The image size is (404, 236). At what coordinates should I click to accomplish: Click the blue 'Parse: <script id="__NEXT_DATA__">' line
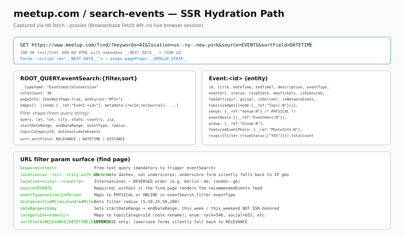coord(104,59)
